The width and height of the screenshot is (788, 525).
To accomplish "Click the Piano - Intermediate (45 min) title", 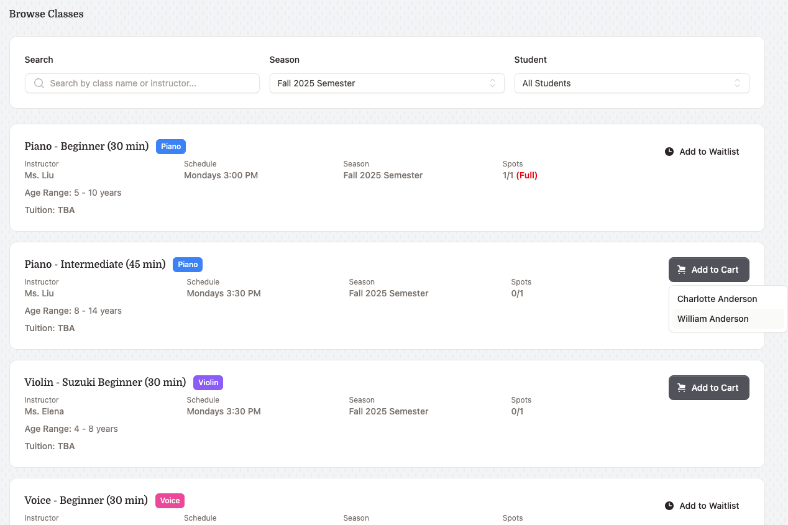I will (x=95, y=265).
